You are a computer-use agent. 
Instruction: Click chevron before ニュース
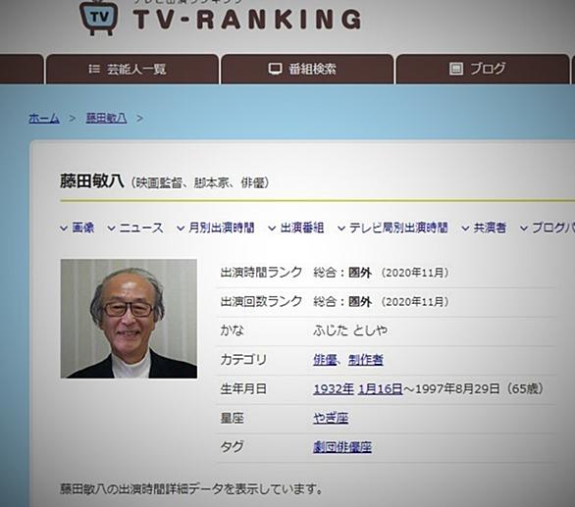(111, 228)
